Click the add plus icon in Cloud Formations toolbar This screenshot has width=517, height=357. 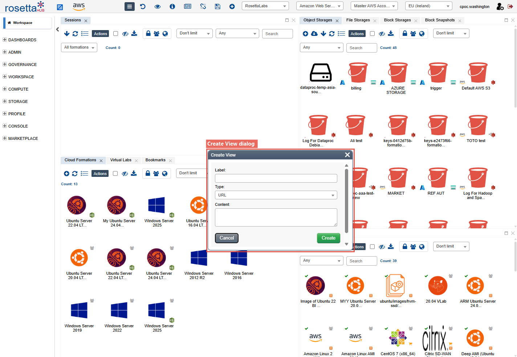66,174
